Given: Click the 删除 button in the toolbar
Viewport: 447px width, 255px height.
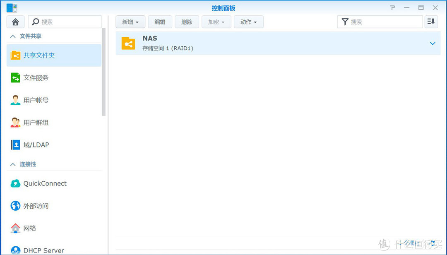Looking at the screenshot, I should (x=187, y=22).
